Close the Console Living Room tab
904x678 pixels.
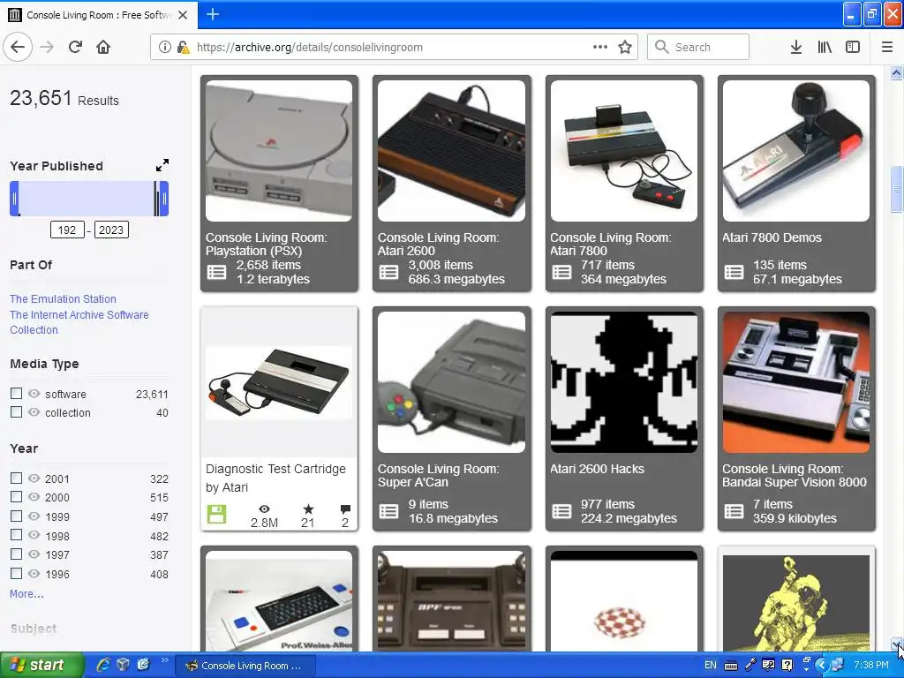tap(183, 15)
